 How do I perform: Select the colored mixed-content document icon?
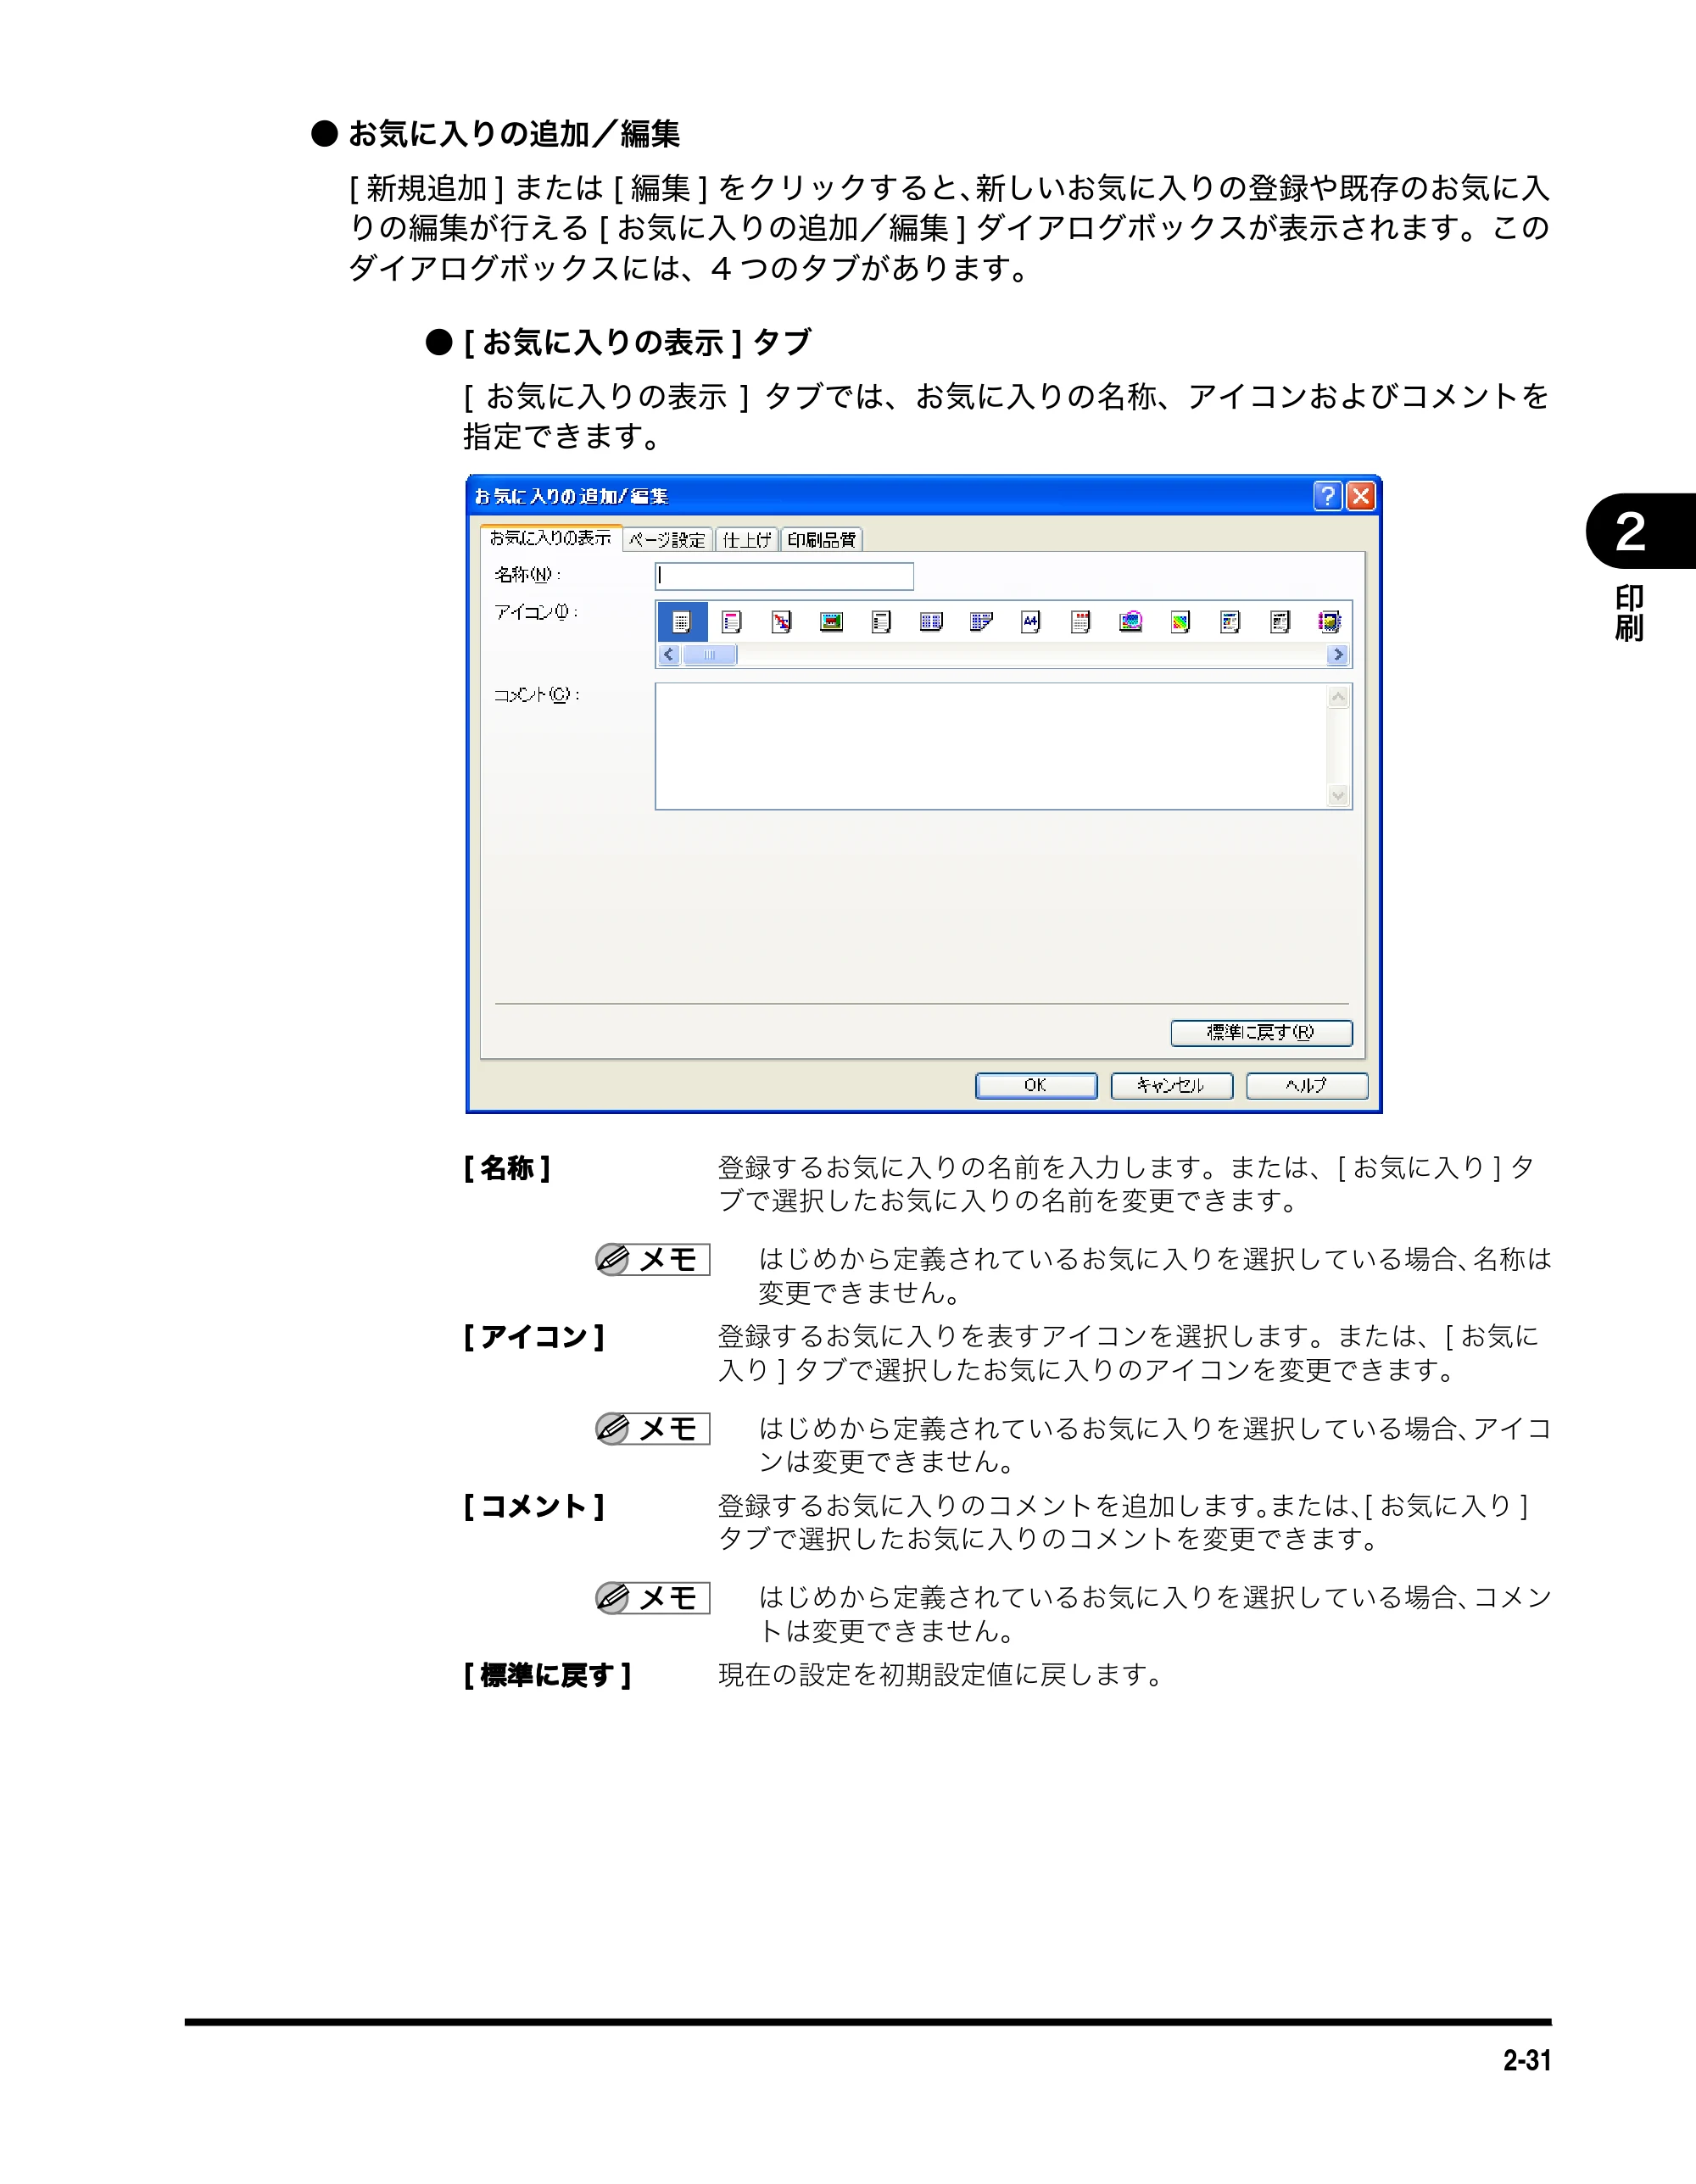click(x=1231, y=622)
